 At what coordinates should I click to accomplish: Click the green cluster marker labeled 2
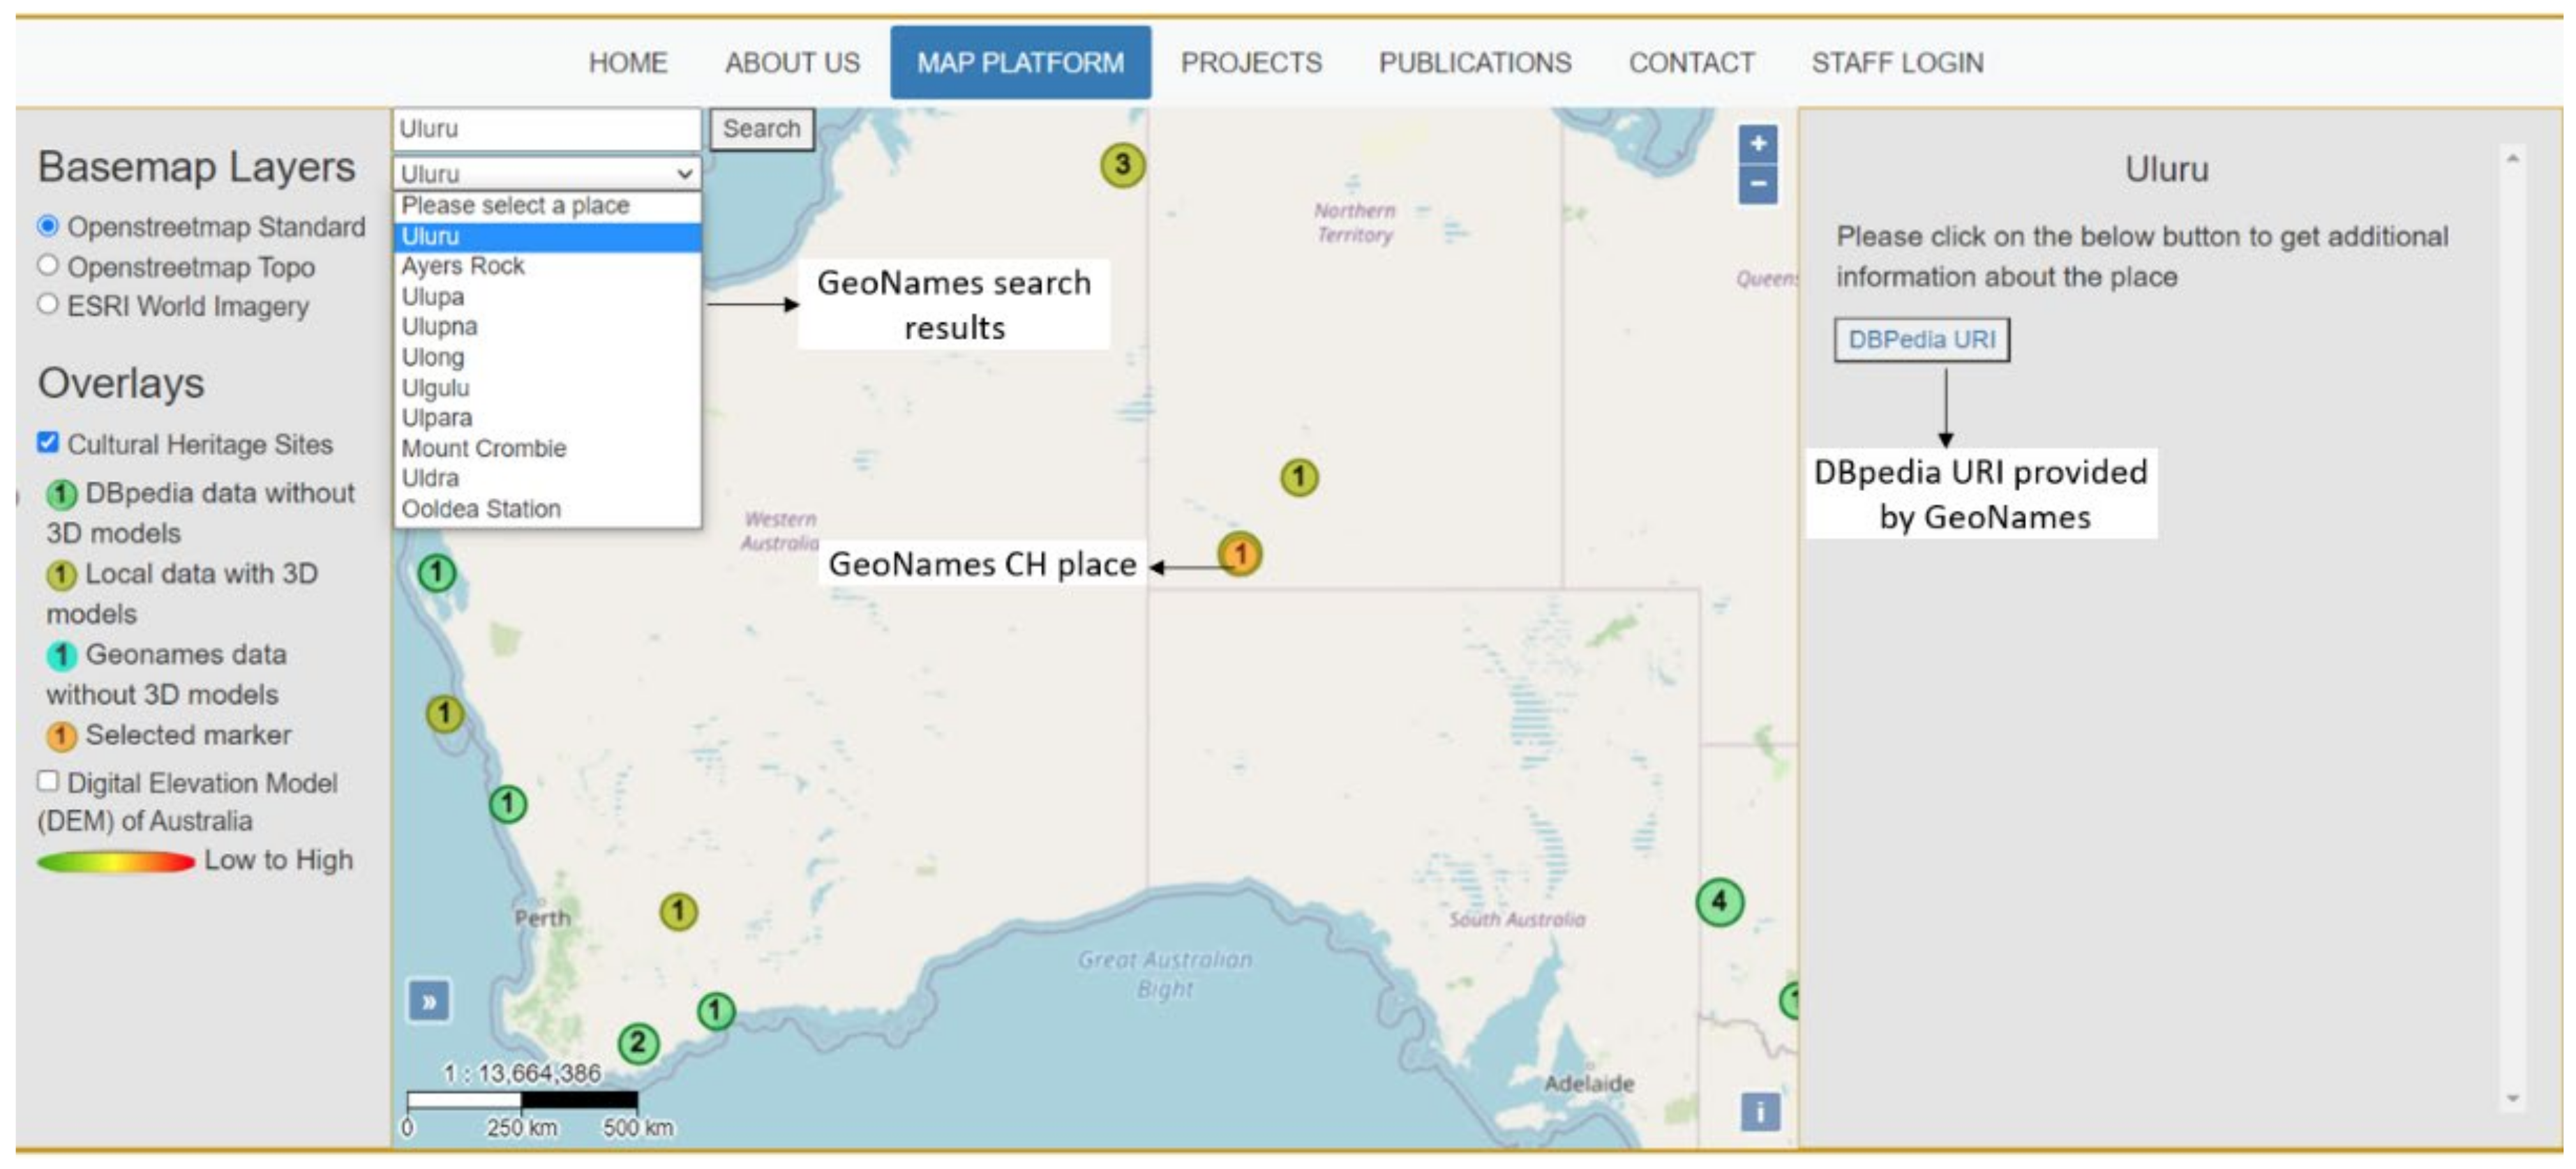click(x=638, y=1043)
